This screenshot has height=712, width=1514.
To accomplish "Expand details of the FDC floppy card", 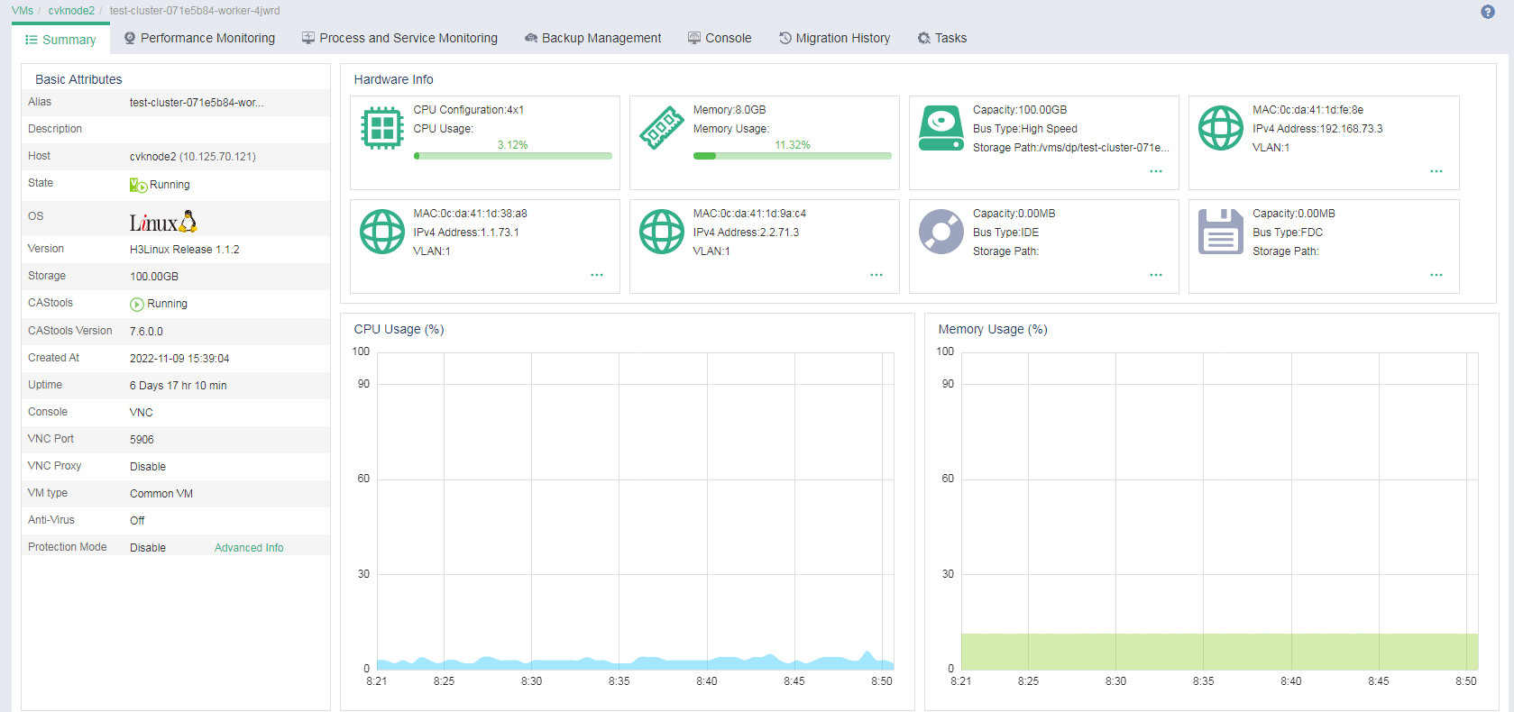I will tap(1436, 275).
